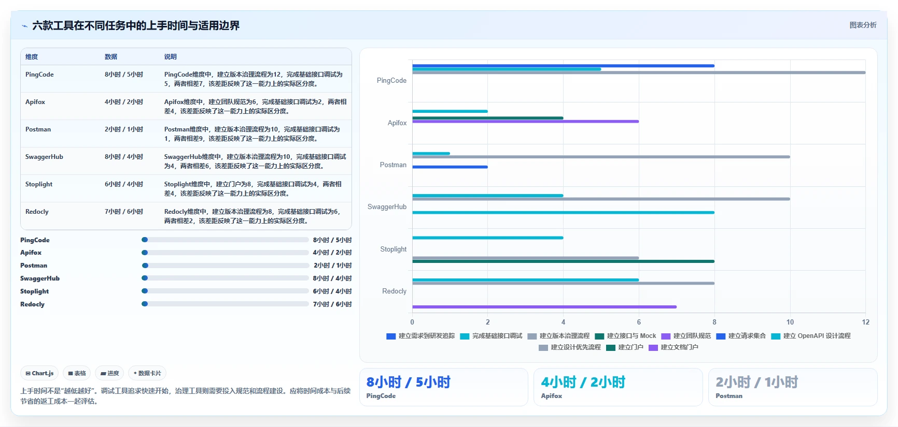
Task: Select the 数据卡片 tag chip
Action: (147, 373)
